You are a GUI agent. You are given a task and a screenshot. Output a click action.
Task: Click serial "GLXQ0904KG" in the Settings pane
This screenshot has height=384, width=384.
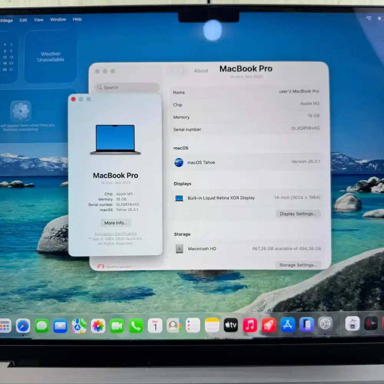[x=305, y=128]
